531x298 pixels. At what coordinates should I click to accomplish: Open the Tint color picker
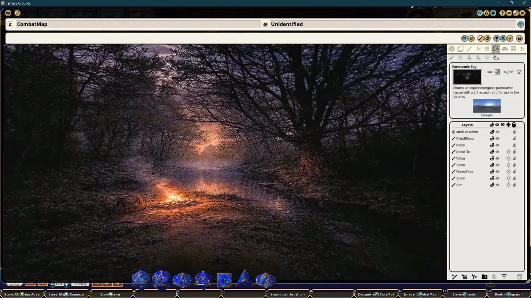click(497, 72)
